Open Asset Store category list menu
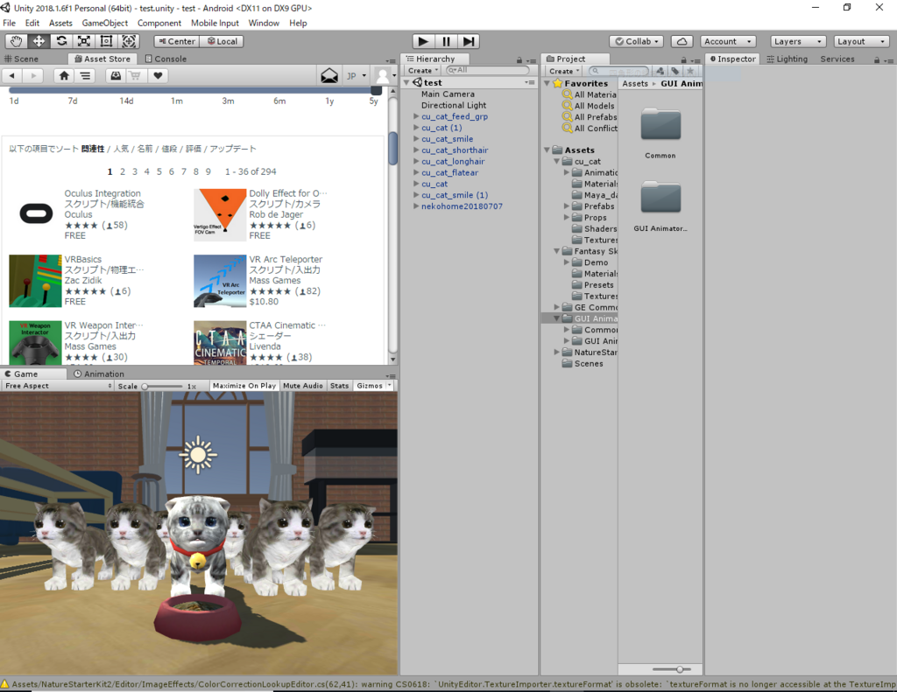 [85, 75]
